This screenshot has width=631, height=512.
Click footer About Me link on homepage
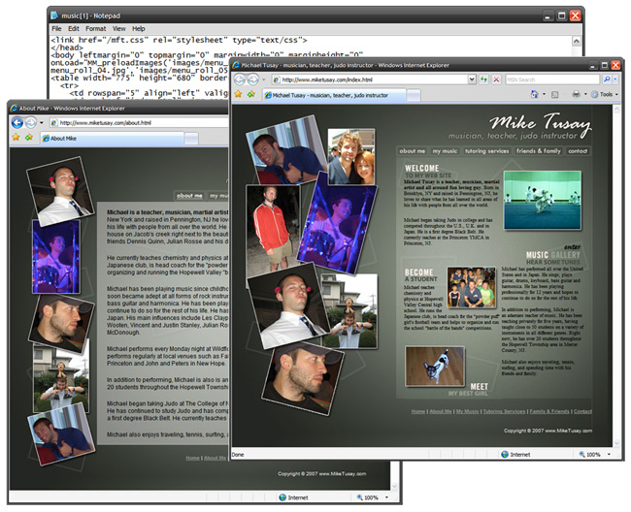(x=441, y=411)
